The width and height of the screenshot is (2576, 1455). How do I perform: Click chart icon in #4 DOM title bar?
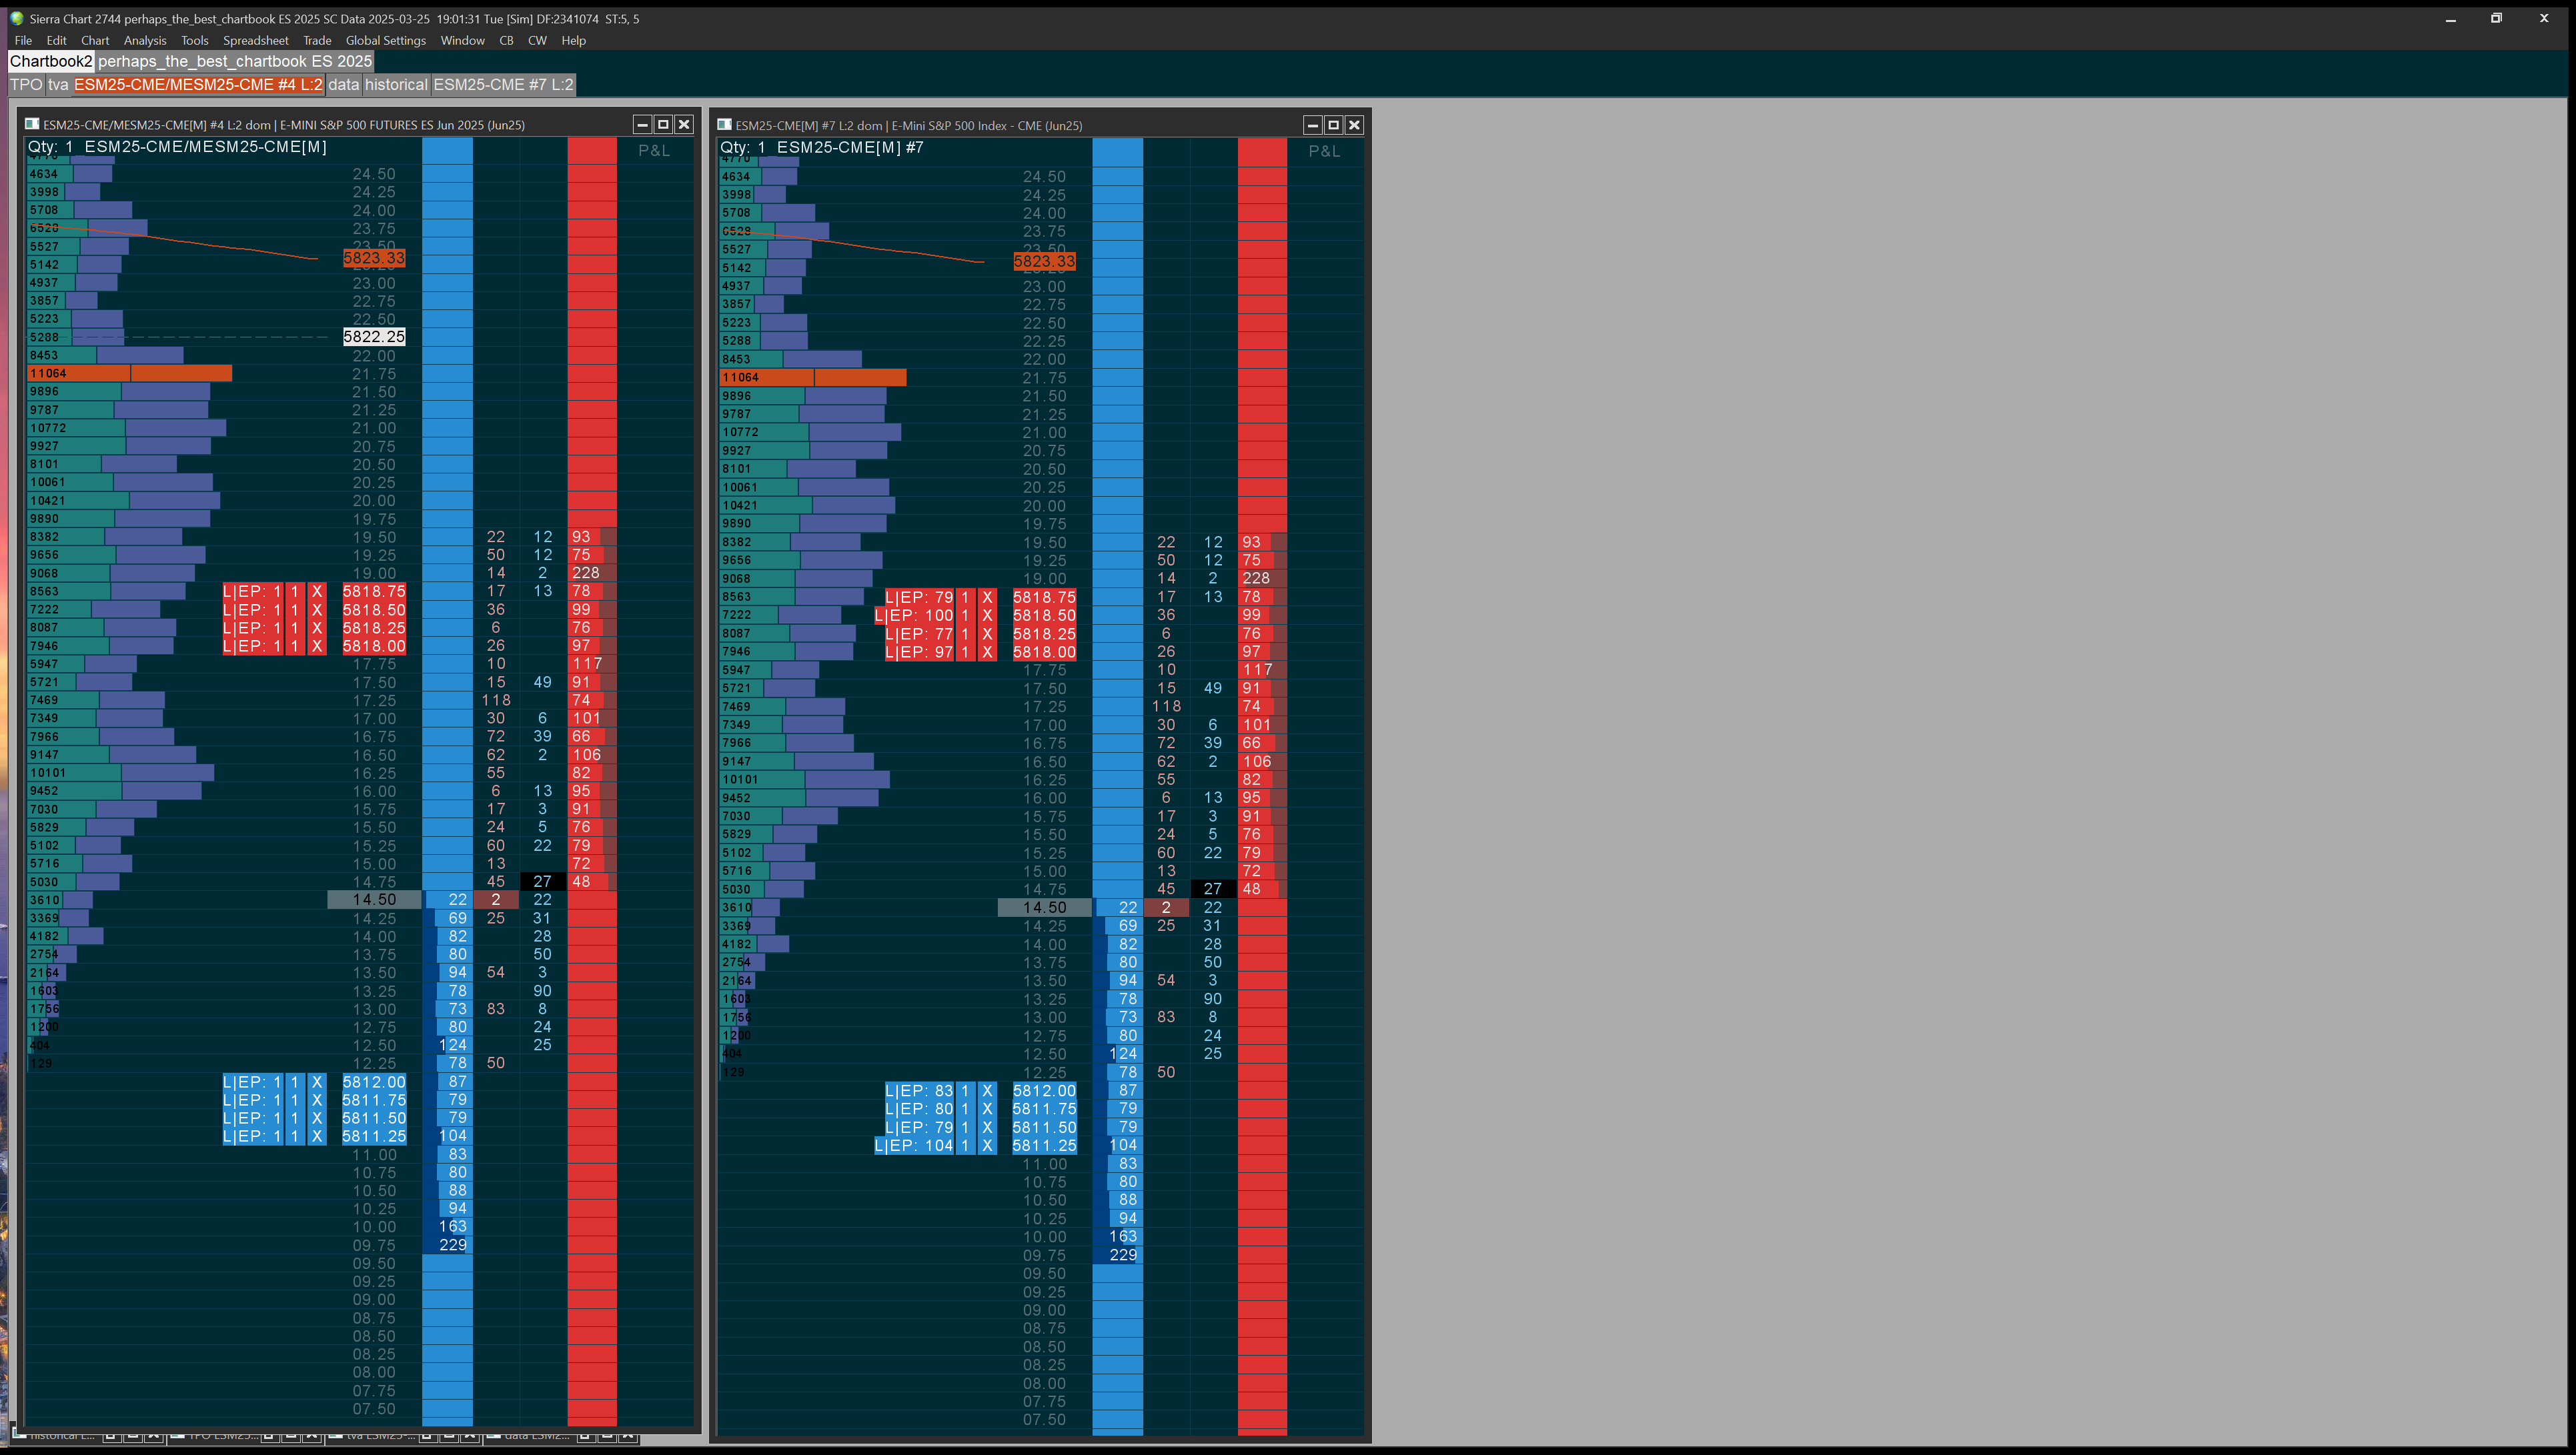tap(32, 125)
